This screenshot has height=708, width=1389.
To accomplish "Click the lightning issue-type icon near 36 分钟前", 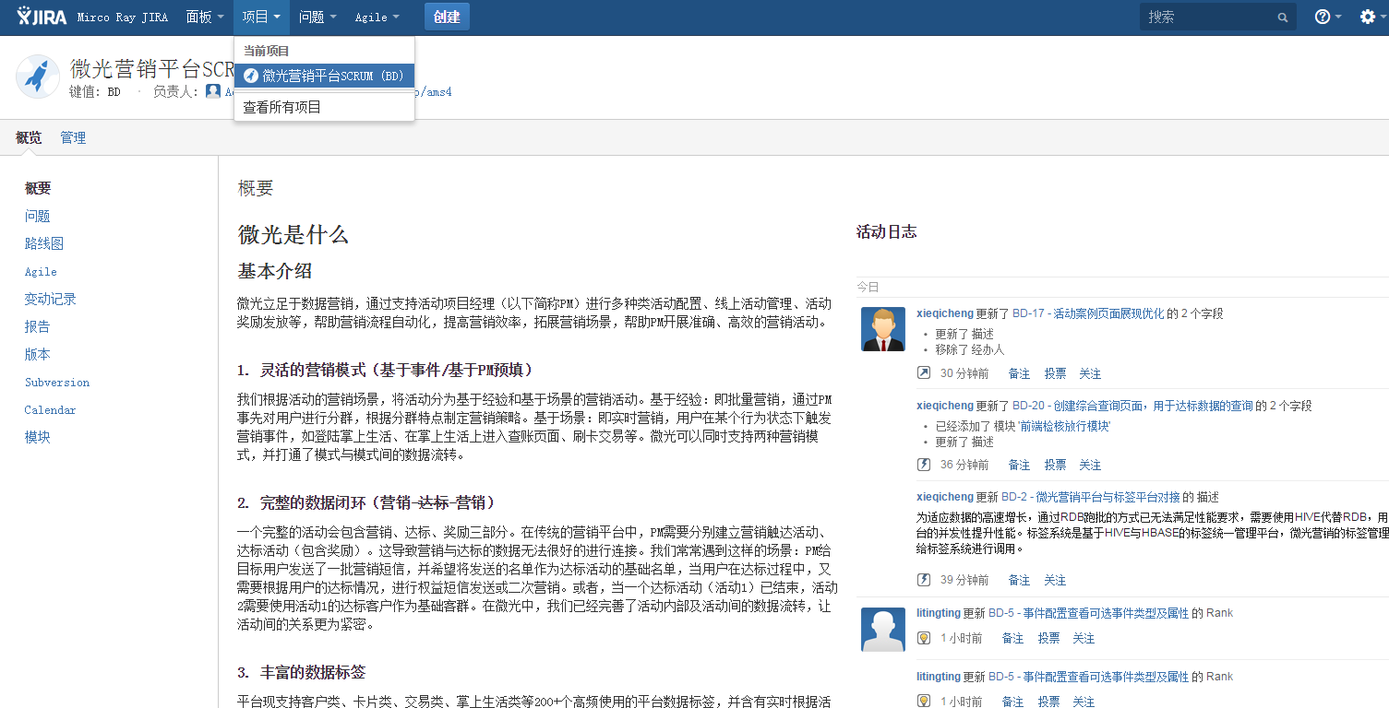I will [923, 464].
